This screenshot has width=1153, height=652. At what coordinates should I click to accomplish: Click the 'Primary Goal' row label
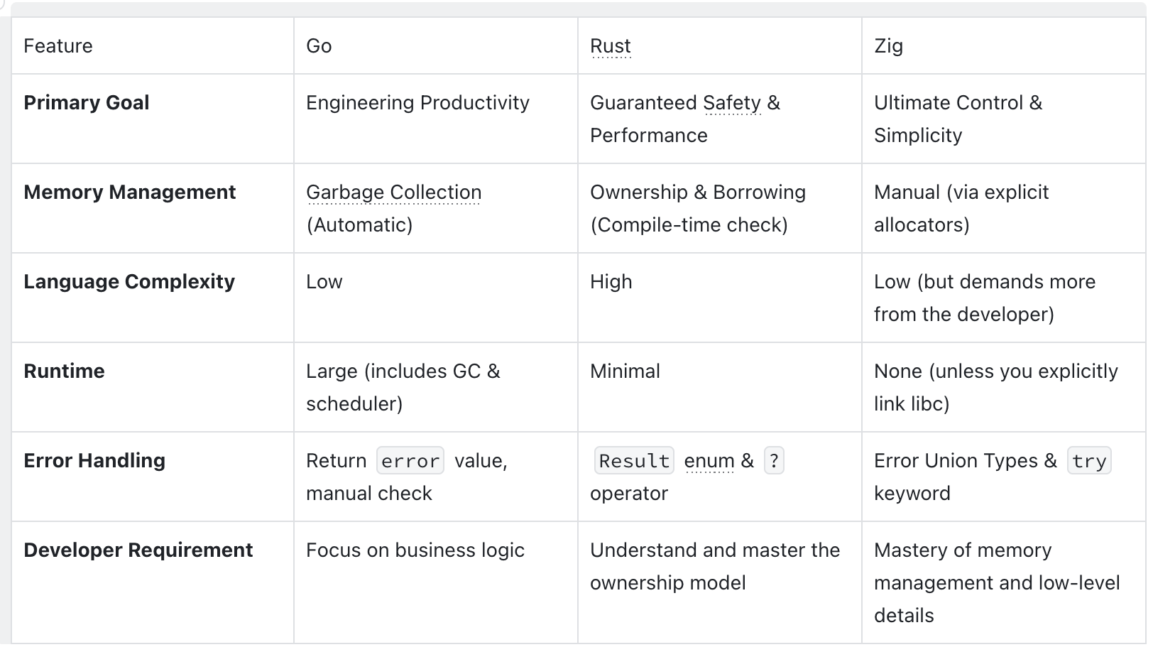coord(87,103)
